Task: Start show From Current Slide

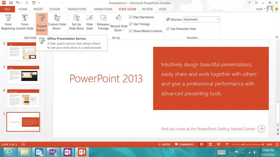Action: click(25, 22)
